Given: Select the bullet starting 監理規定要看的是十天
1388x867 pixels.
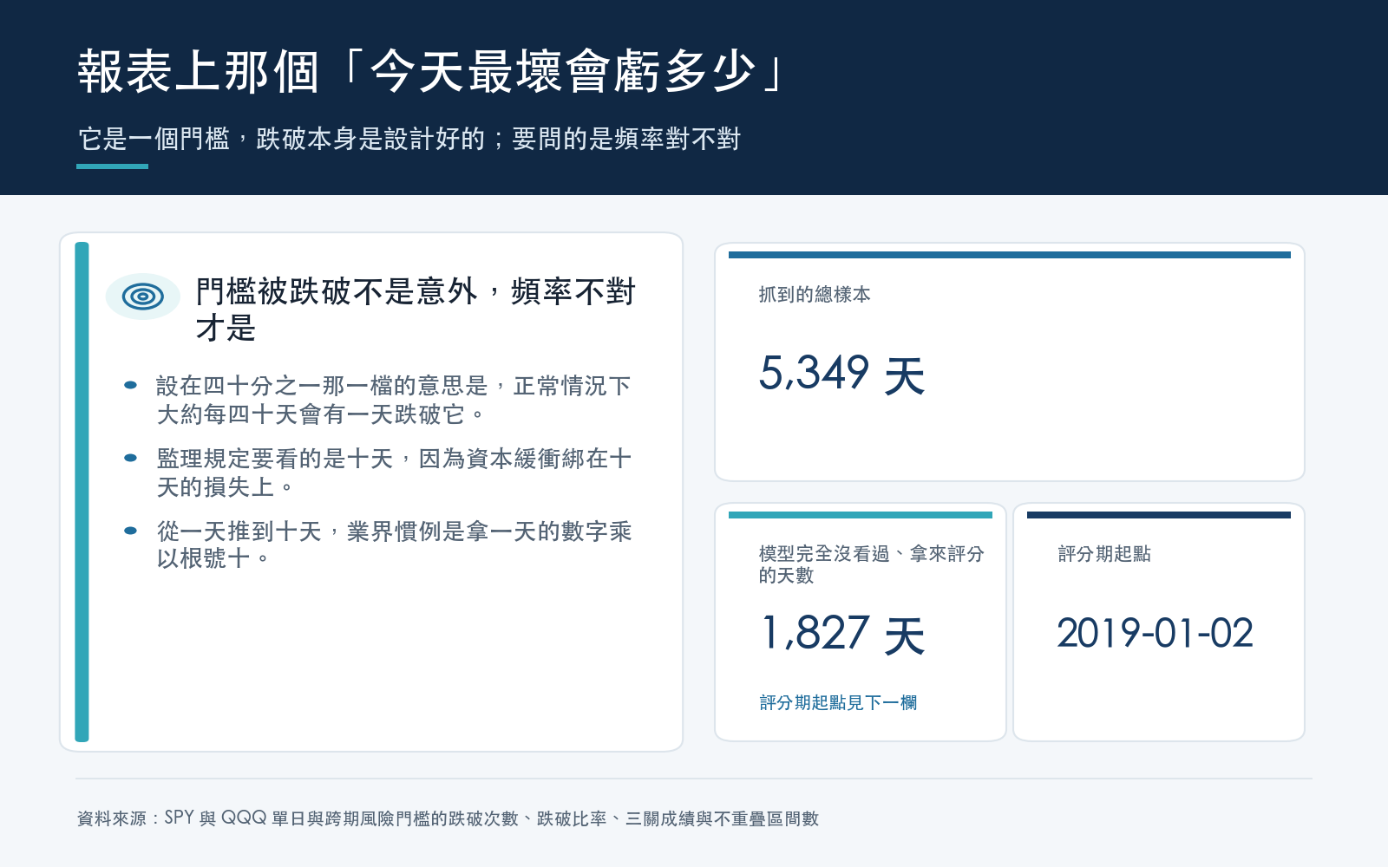Looking at the screenshot, I should point(394,473).
